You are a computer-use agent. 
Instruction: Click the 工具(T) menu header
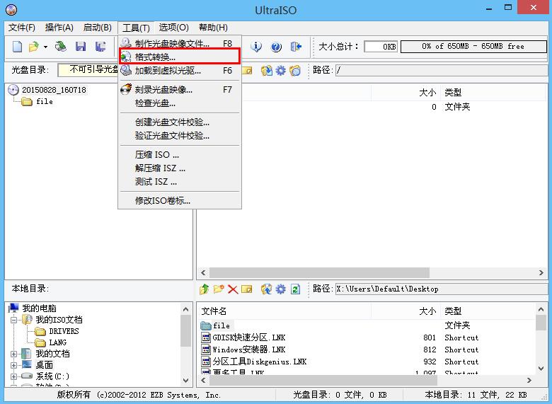(x=137, y=28)
